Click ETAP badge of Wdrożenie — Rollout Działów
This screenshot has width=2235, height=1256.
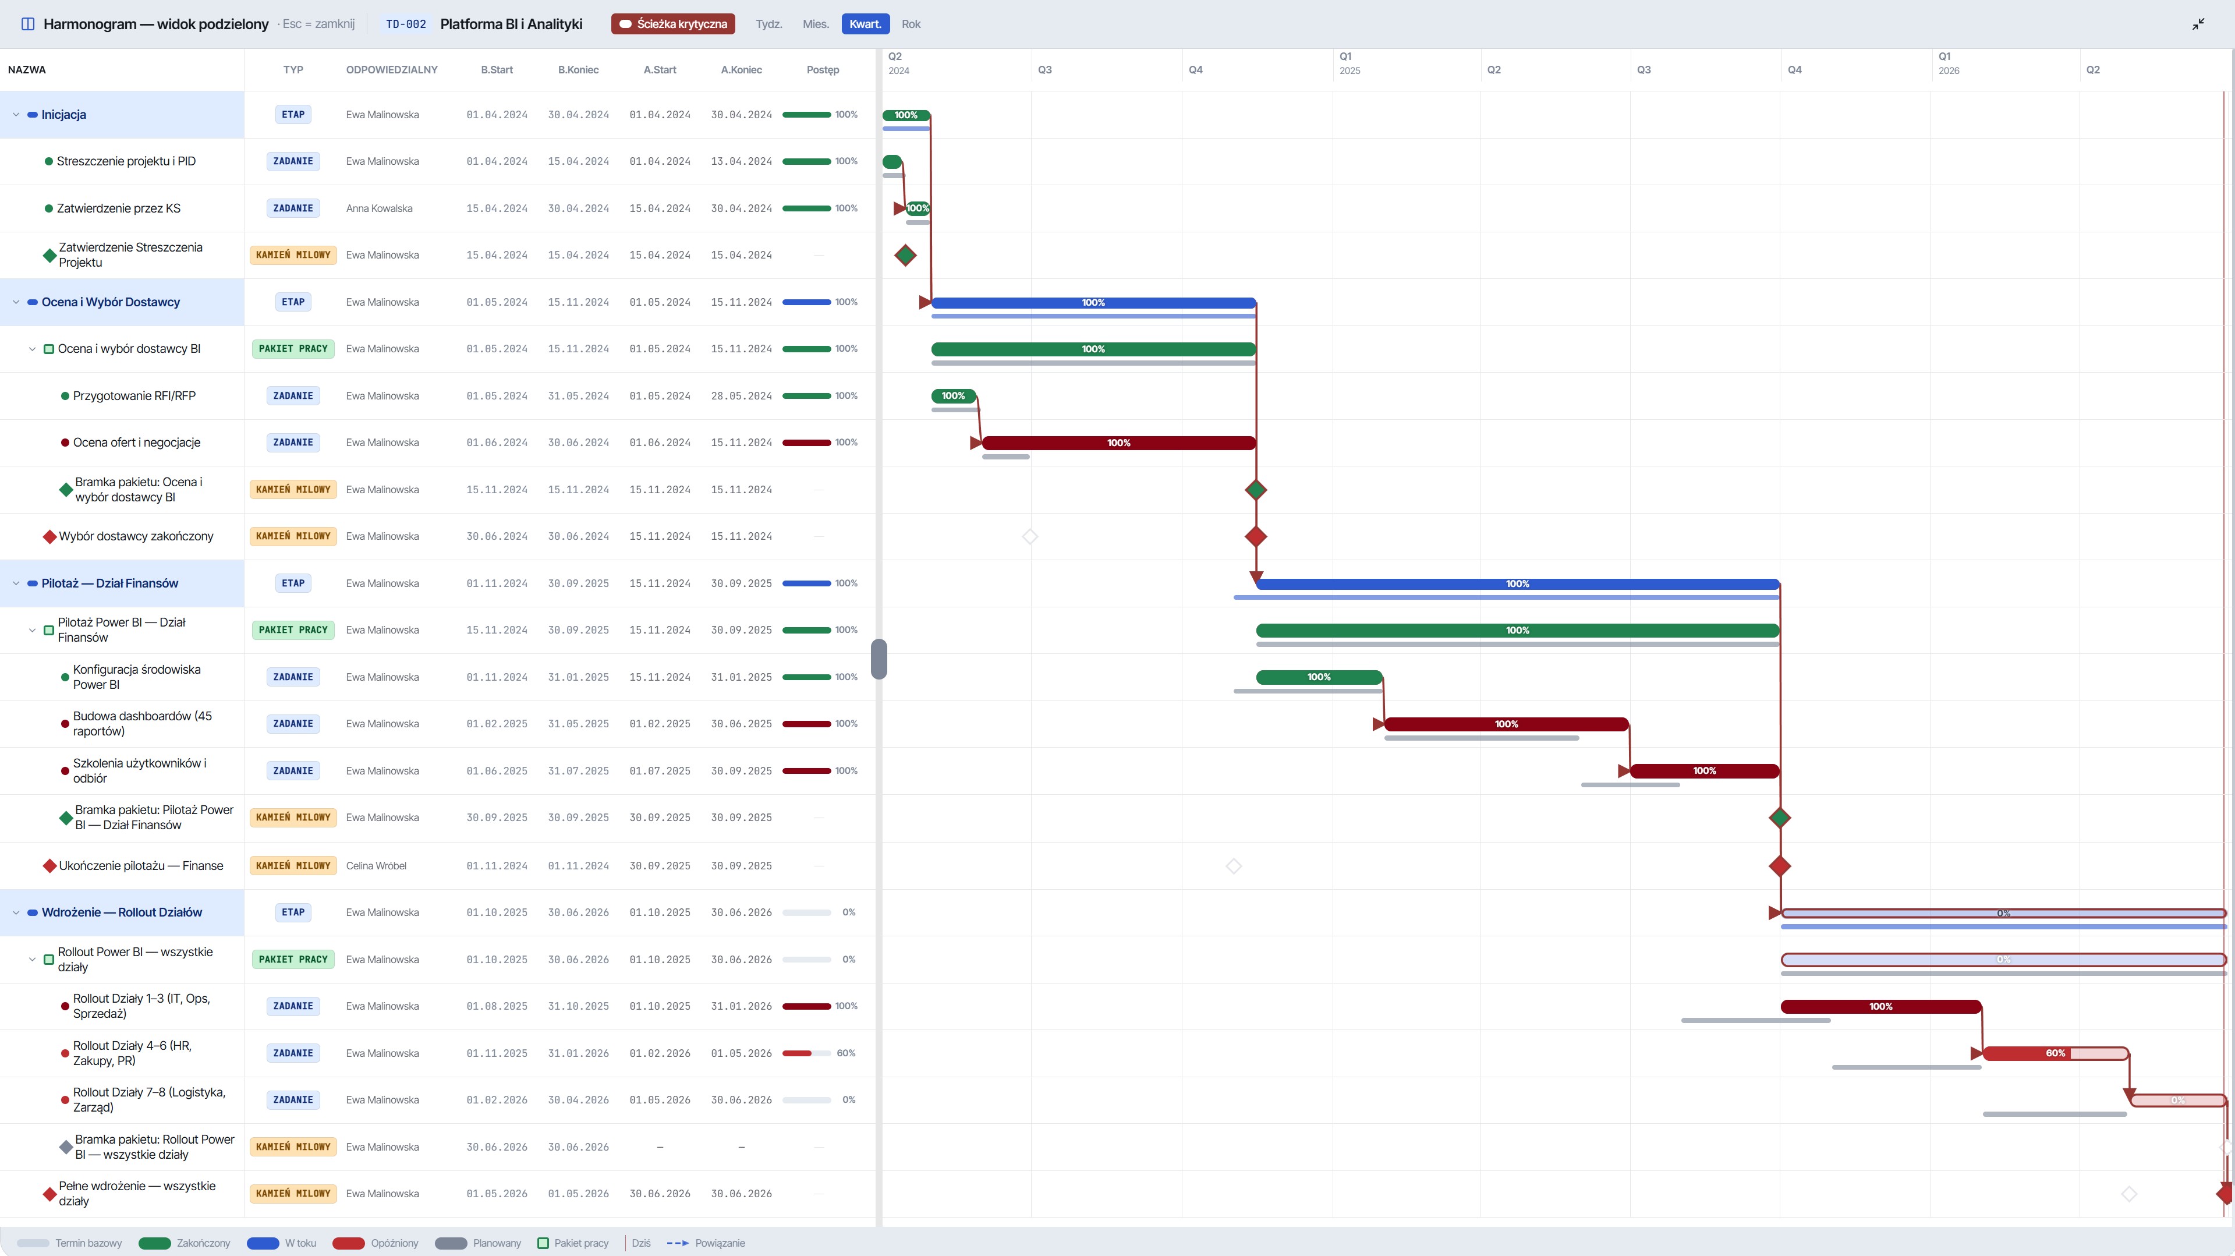point(293,912)
